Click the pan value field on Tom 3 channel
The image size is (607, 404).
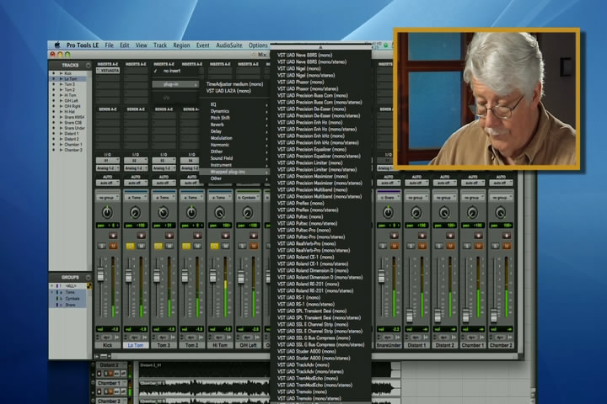pos(164,225)
